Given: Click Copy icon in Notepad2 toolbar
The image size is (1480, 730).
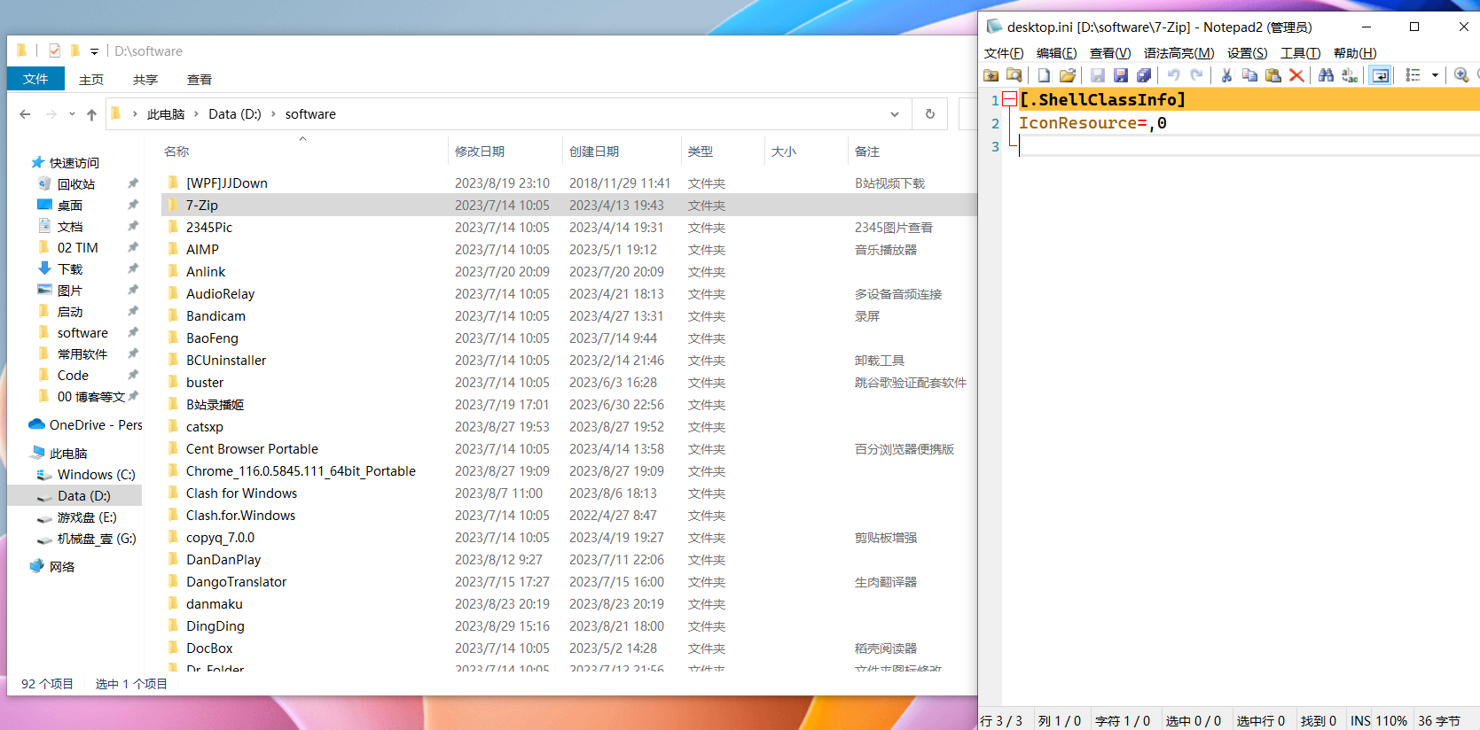Looking at the screenshot, I should [1250, 76].
